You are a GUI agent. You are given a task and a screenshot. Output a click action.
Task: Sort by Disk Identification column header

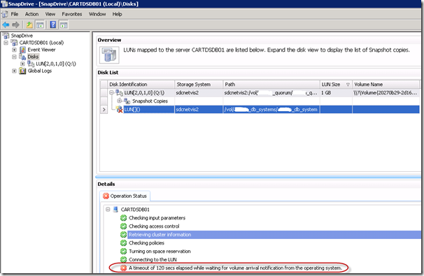pyautogui.click(x=141, y=85)
